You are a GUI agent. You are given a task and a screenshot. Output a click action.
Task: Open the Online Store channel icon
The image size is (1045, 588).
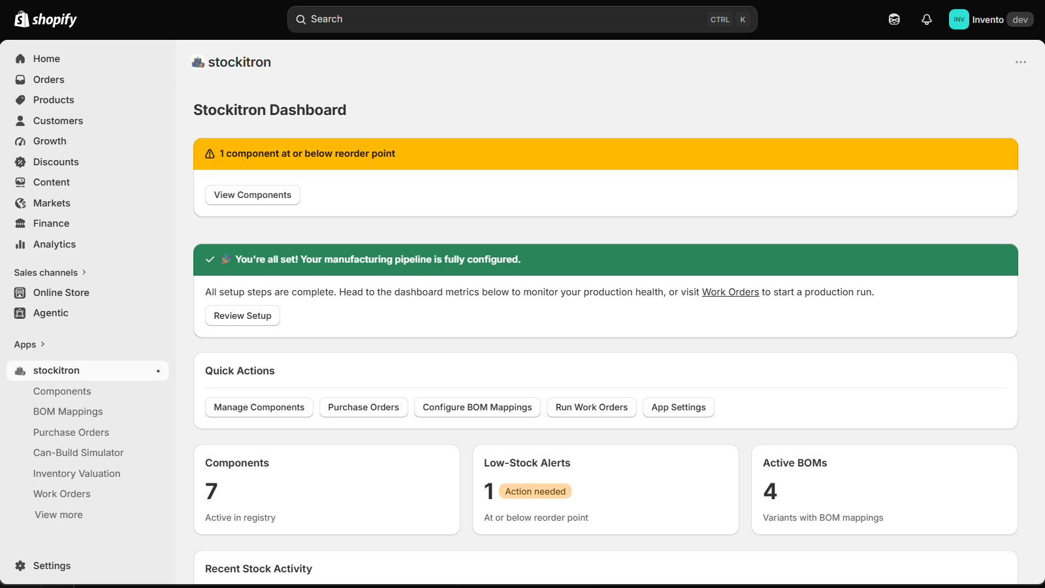(20, 293)
